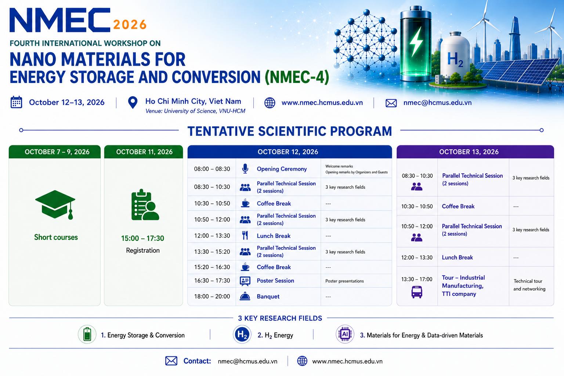
Task: Click the bus icon for industrial tour
Action: pos(417,292)
